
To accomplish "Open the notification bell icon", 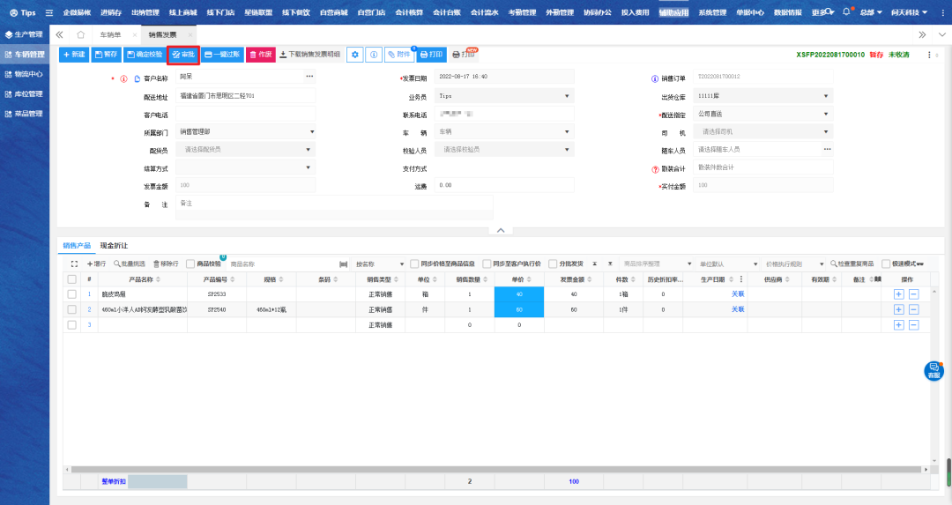I will tap(846, 12).
